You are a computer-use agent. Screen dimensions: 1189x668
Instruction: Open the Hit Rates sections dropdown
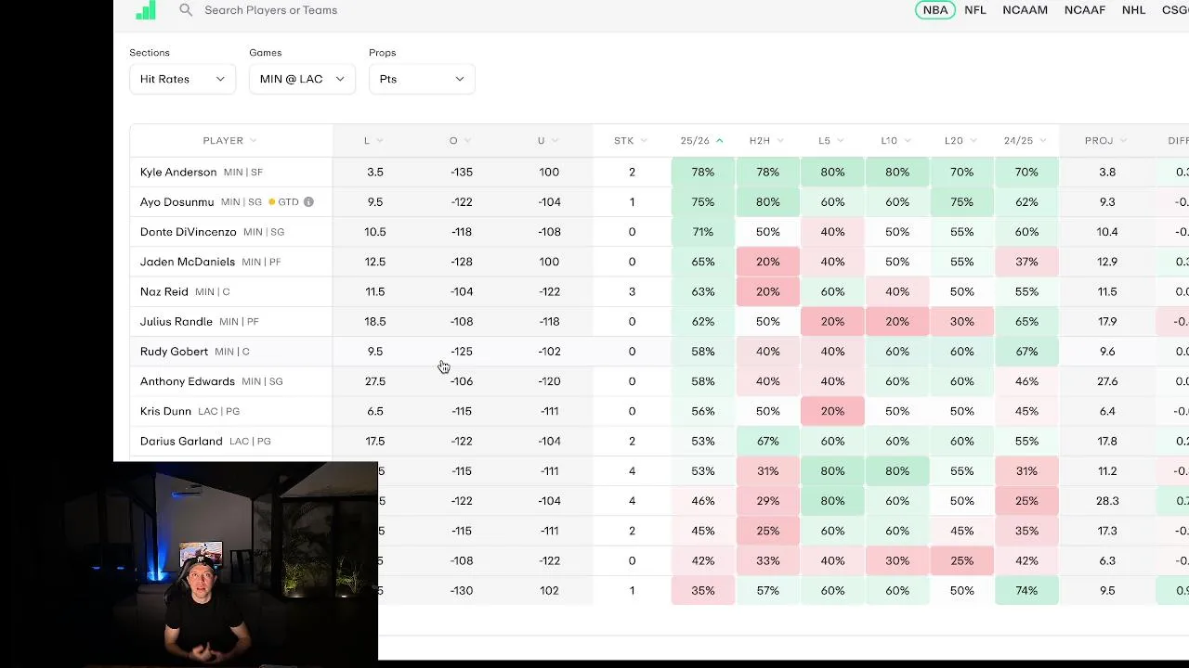click(182, 79)
